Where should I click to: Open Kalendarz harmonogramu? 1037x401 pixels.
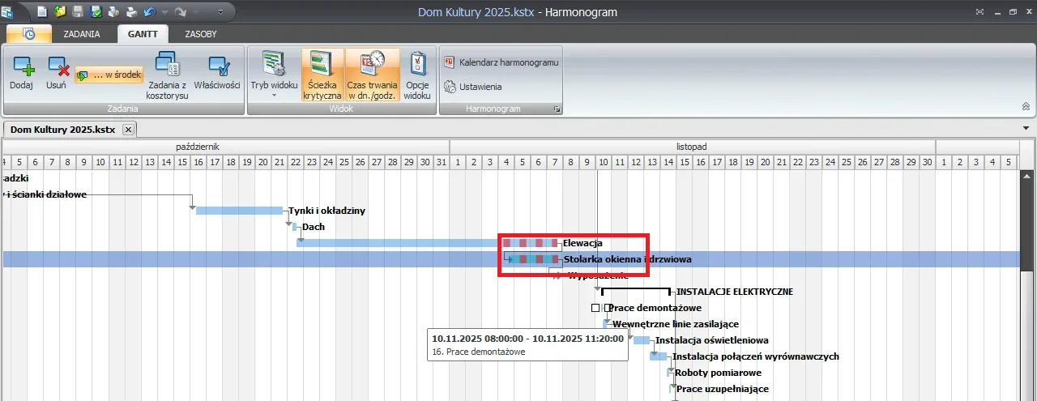(x=501, y=62)
